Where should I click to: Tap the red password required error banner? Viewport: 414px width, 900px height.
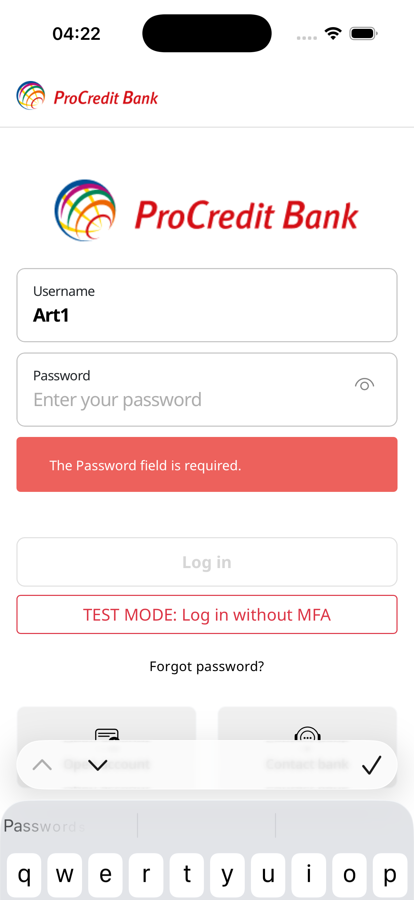(207, 464)
